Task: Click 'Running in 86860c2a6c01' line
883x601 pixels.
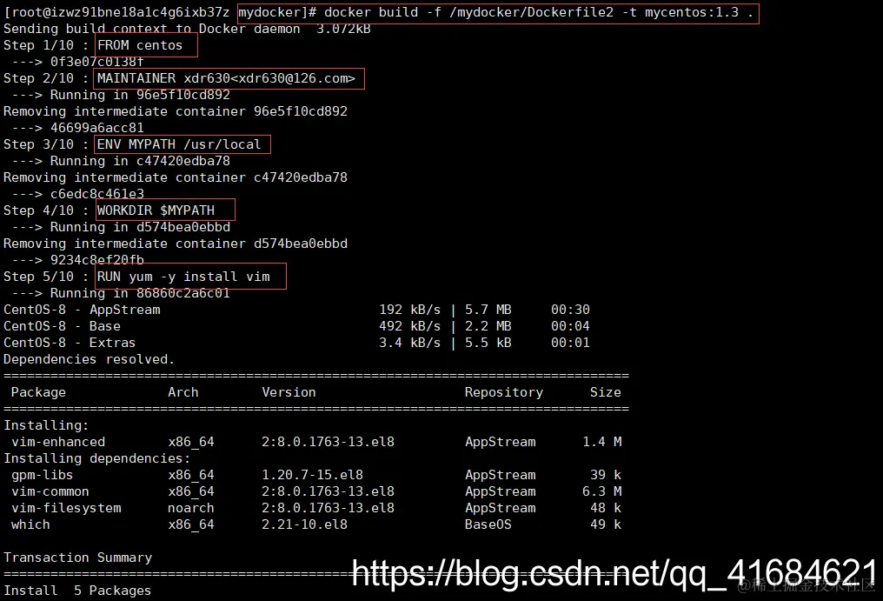Action: 121,292
